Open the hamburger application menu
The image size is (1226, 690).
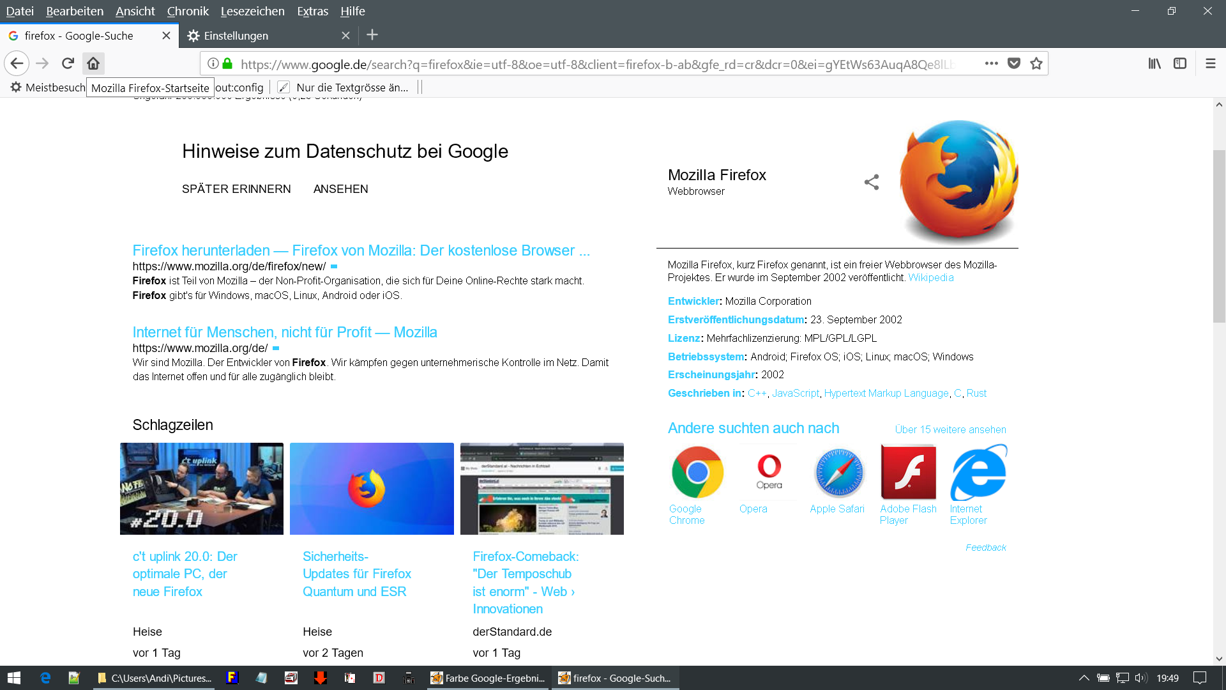[1210, 63]
